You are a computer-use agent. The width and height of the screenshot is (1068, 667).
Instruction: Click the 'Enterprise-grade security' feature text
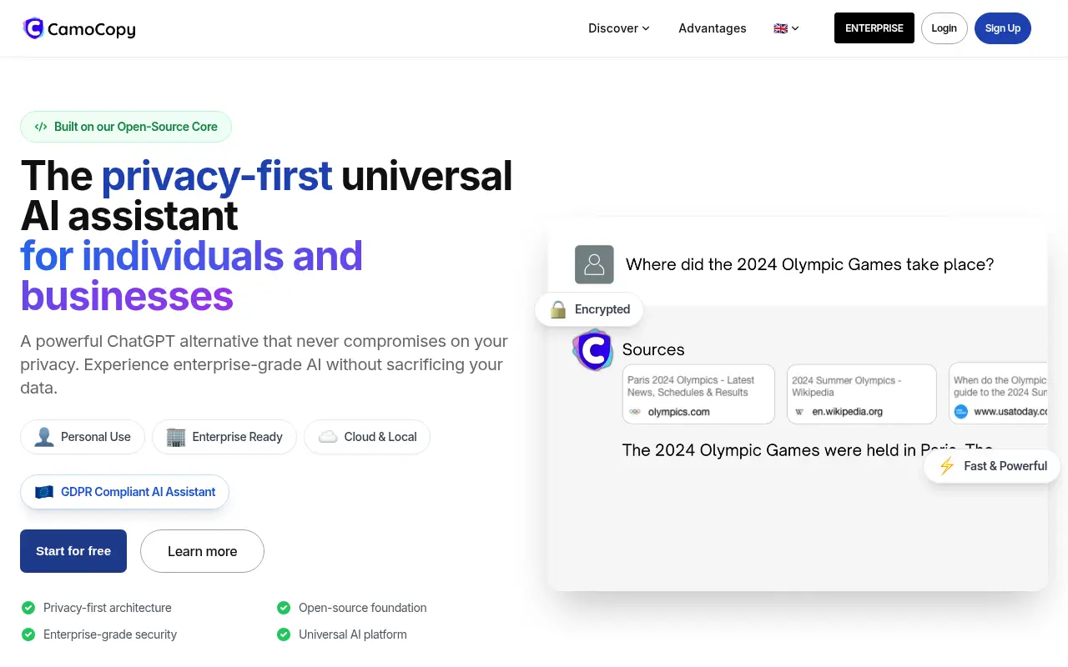(110, 634)
